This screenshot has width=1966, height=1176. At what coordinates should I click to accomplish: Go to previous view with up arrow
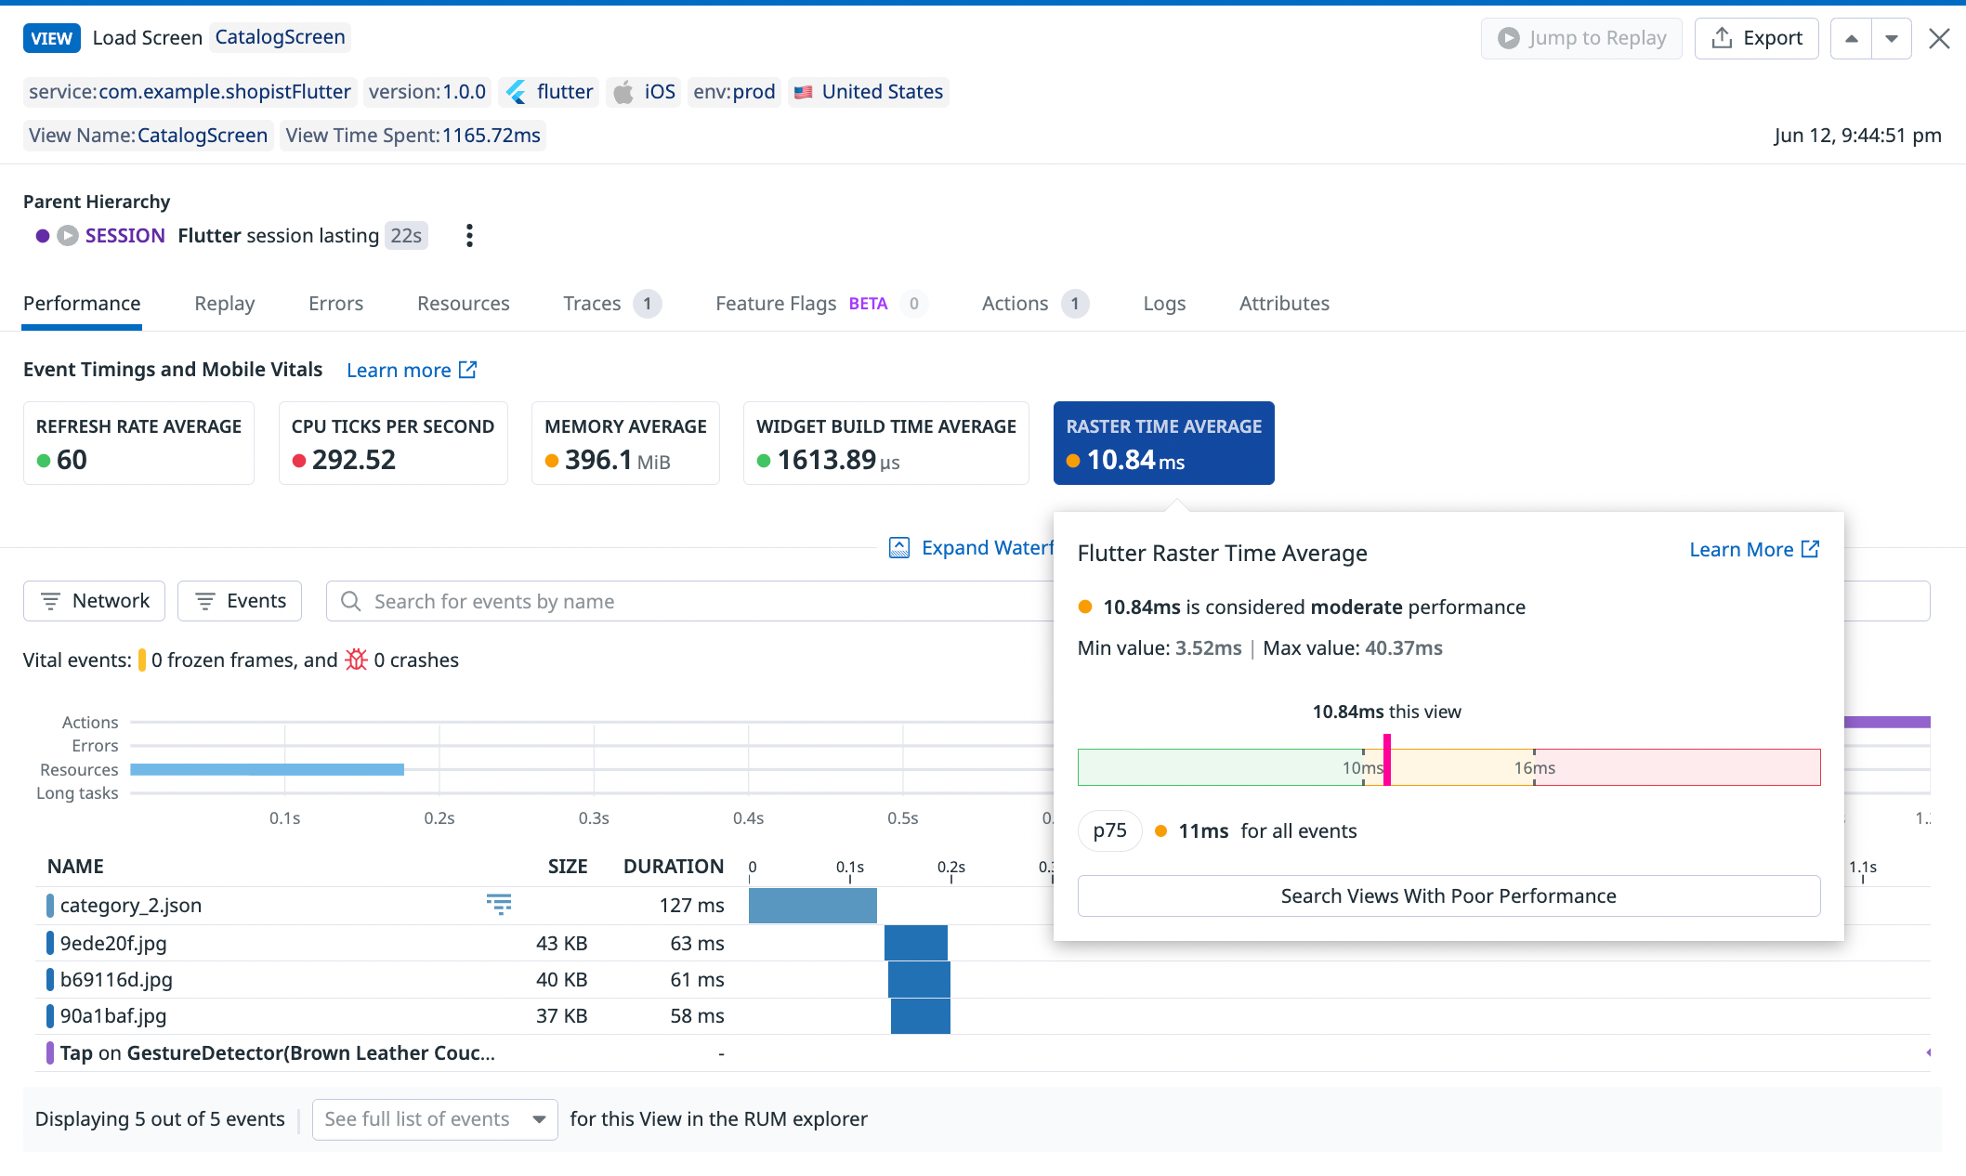click(1851, 39)
